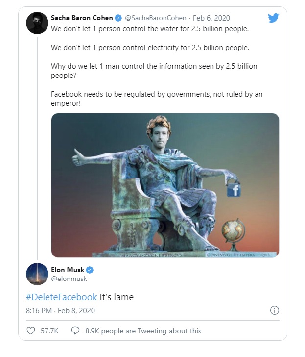This screenshot has width=305, height=357.
Task: Like the tweet with the heart icon
Action: pyautogui.click(x=32, y=331)
